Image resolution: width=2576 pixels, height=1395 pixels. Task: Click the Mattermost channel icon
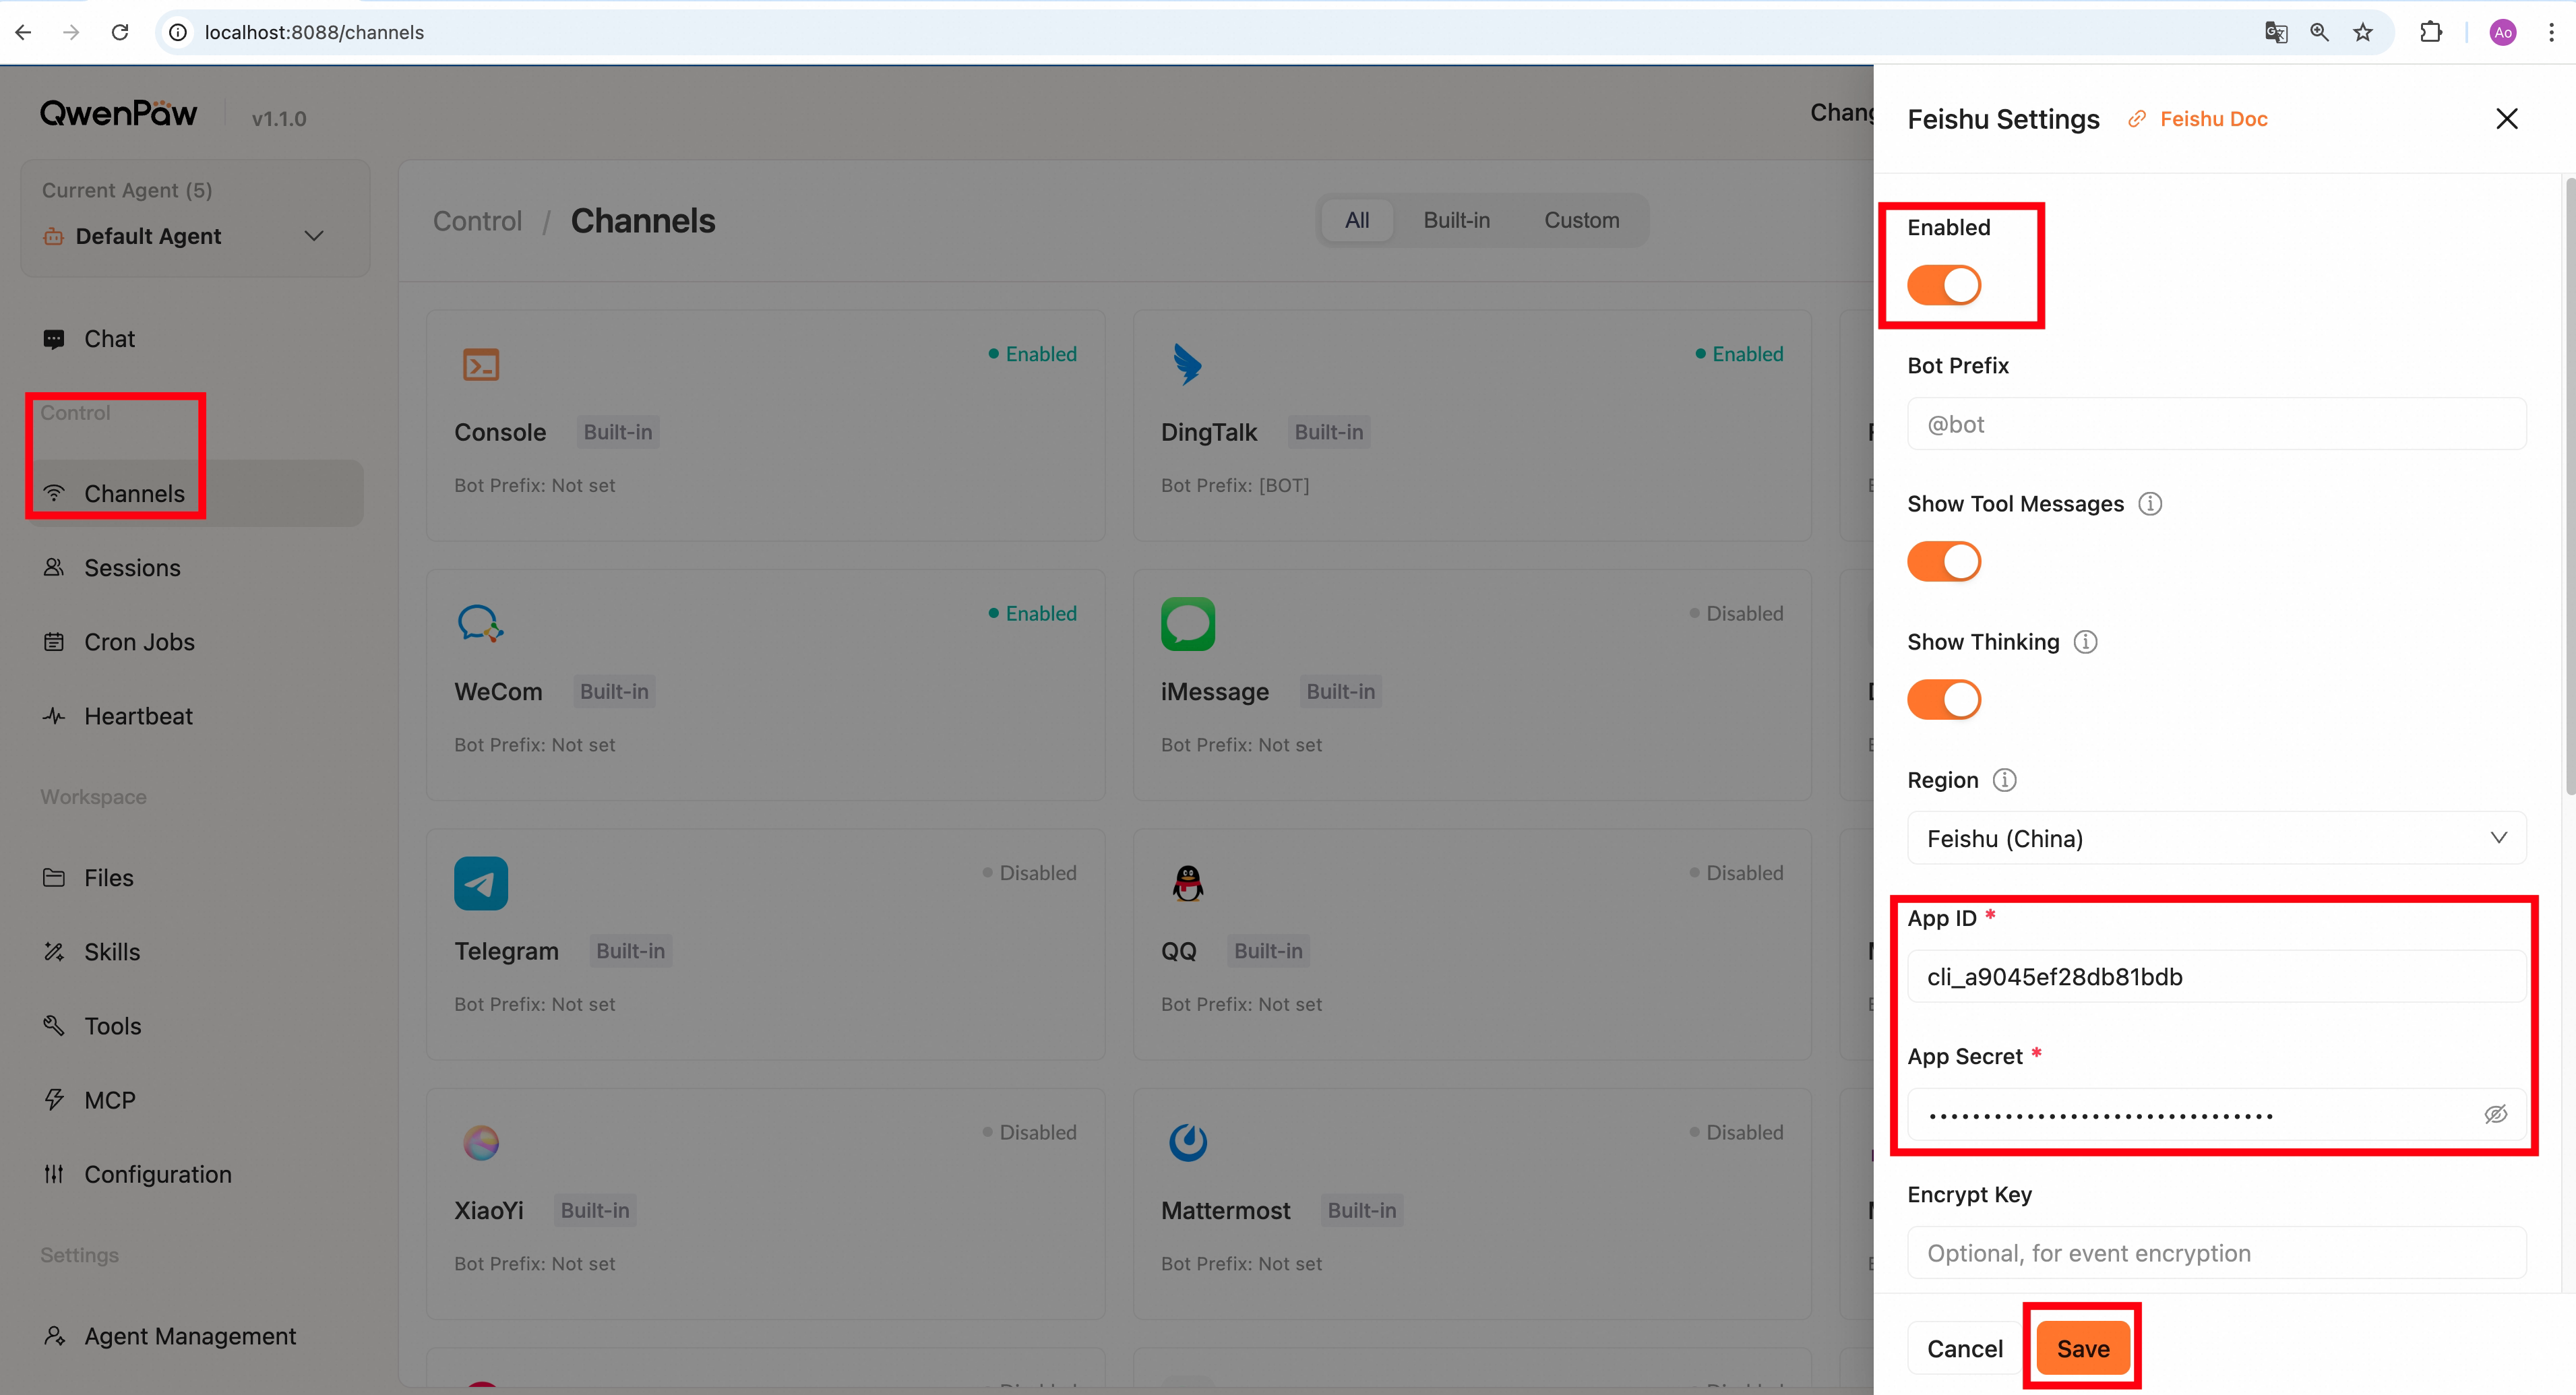(x=1188, y=1142)
